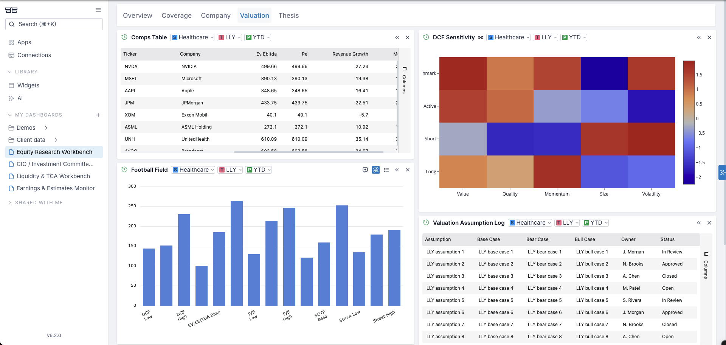Viewport: 726px width, 345px height.
Task: Open Liquidity & TCA Workbench dashboard
Action: [54, 176]
